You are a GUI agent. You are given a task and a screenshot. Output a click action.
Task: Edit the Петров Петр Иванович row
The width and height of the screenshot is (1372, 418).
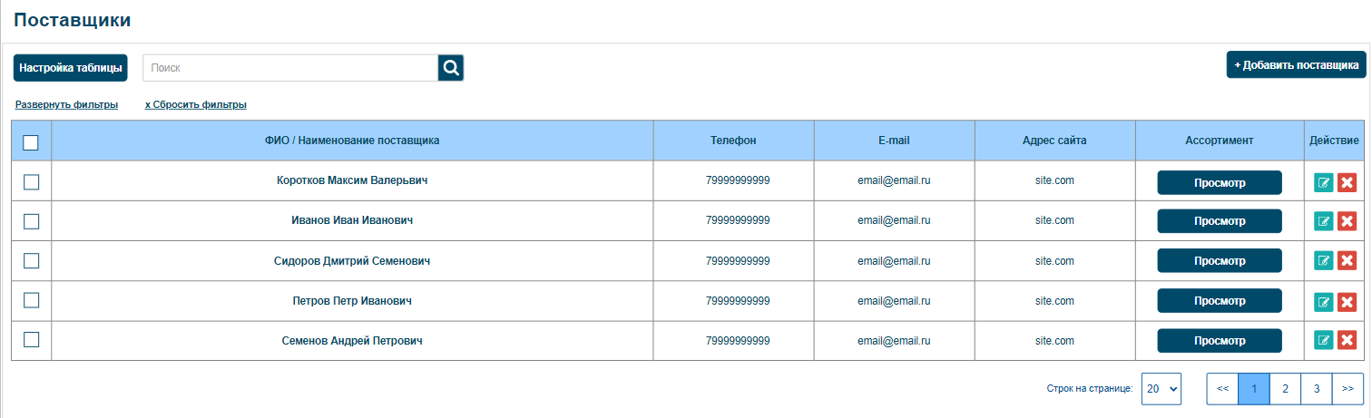click(1324, 301)
